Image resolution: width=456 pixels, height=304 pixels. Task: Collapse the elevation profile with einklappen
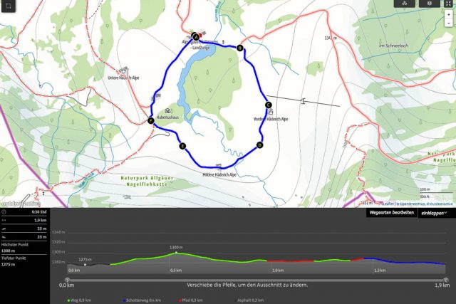point(433,213)
